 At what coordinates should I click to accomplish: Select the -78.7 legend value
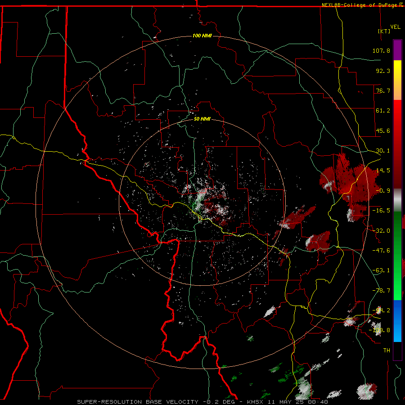tap(381, 291)
